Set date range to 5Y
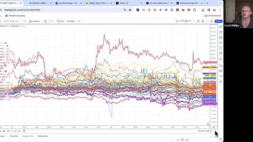The image size is (253, 142). tap(16, 131)
